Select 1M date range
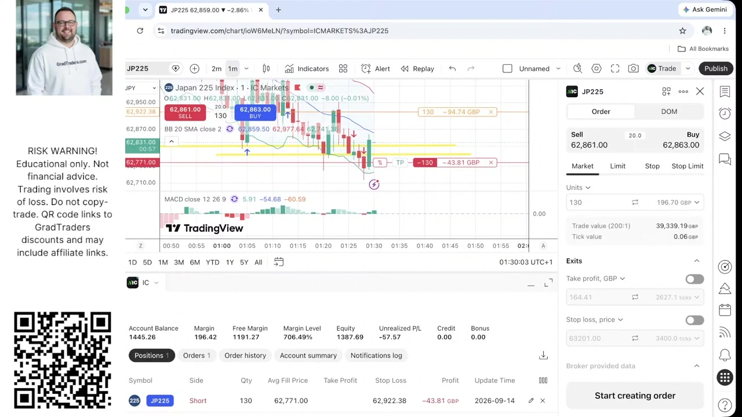Image resolution: width=742 pixels, height=417 pixels. coord(163,262)
